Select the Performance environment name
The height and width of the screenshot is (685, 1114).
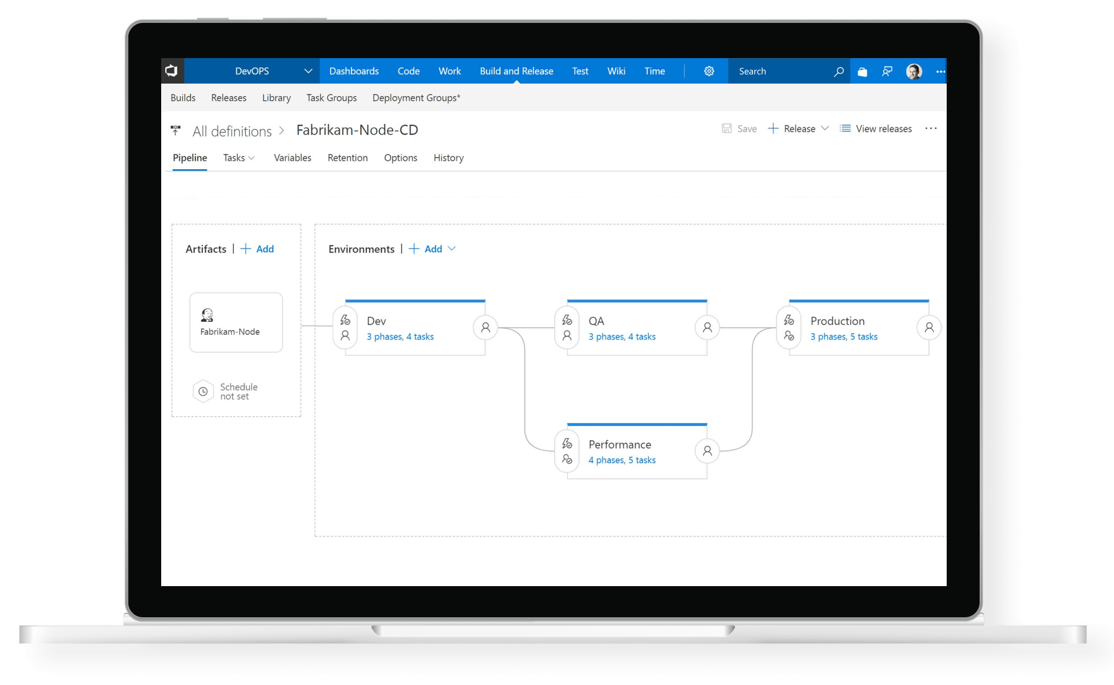click(x=620, y=444)
